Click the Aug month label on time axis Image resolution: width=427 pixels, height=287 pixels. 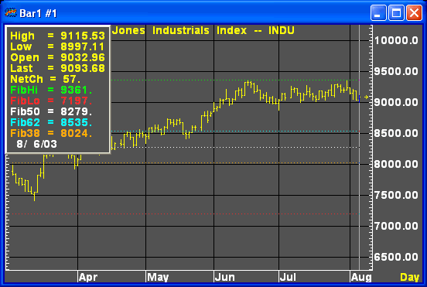tap(361, 278)
